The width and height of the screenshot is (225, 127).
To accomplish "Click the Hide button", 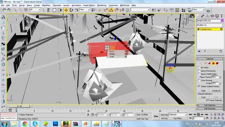I will [203, 91].
